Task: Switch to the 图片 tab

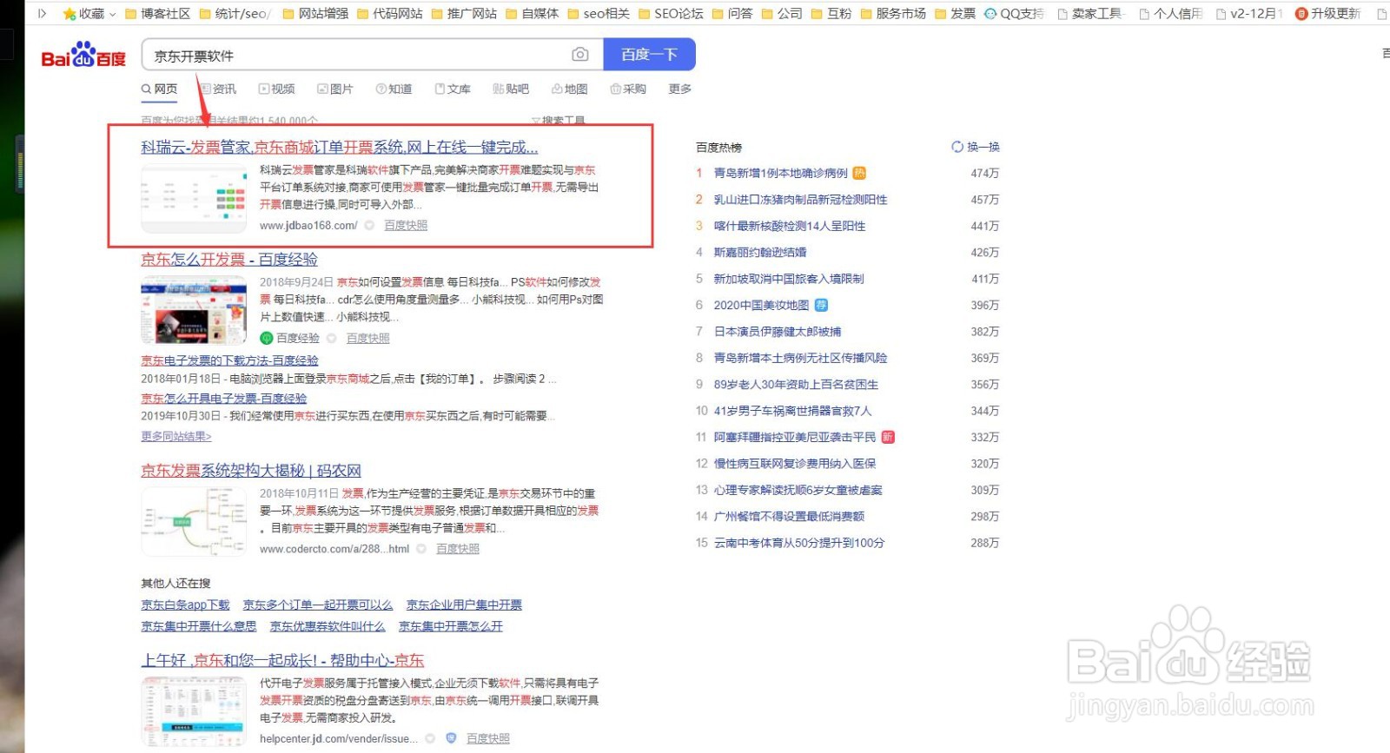Action: (x=335, y=89)
